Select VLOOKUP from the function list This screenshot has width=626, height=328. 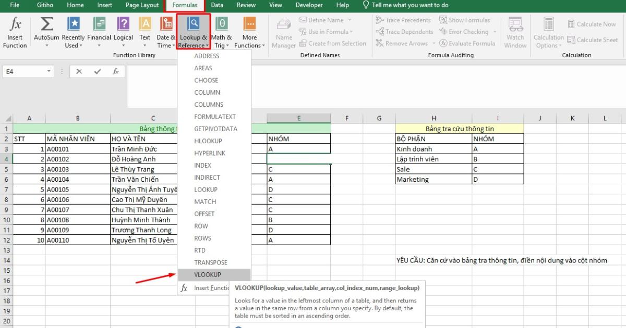click(208, 274)
